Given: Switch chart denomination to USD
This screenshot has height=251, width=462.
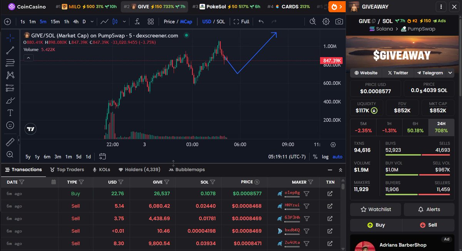Looking at the screenshot, I should click(x=207, y=21).
